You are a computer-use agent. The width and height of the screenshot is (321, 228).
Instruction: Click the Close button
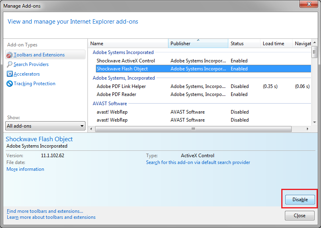299,216
